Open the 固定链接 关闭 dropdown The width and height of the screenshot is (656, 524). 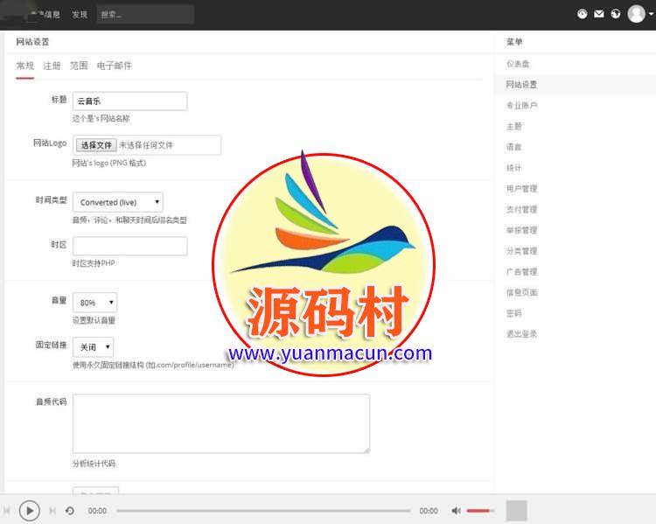[94, 347]
